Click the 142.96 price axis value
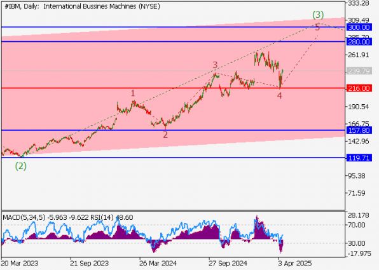The height and width of the screenshot is (270, 379). point(358,141)
